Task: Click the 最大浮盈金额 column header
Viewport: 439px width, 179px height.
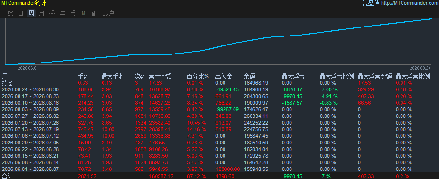Action: pos(374,77)
